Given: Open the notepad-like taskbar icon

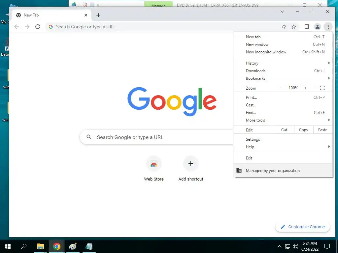Looking at the screenshot, I should (x=89, y=246).
